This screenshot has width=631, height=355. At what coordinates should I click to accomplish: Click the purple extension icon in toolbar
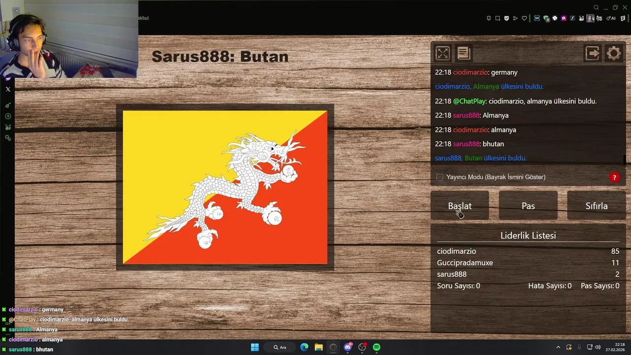(563, 18)
